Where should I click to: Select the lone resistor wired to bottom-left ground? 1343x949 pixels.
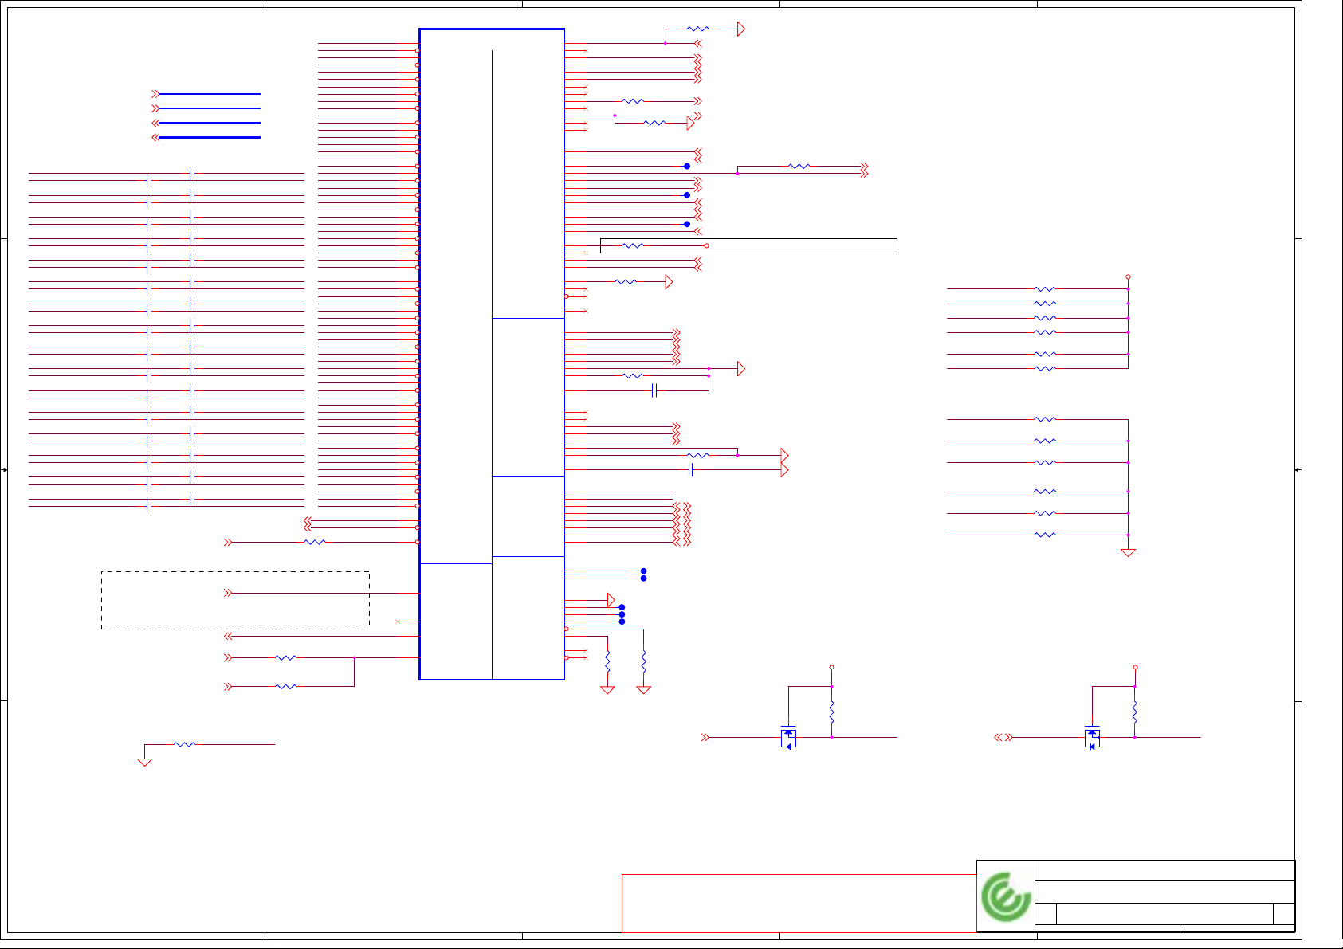click(184, 744)
